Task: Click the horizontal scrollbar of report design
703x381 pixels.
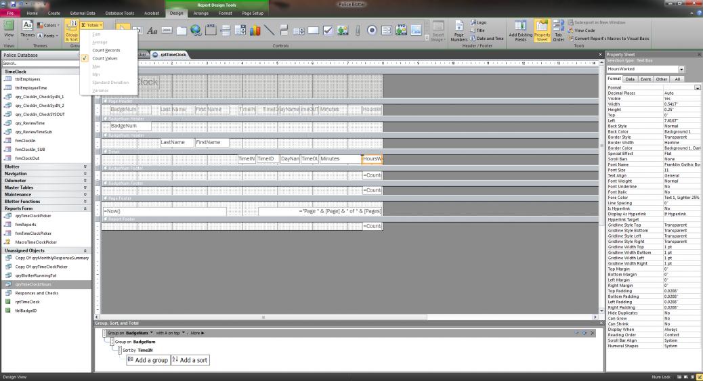Action: (x=347, y=317)
